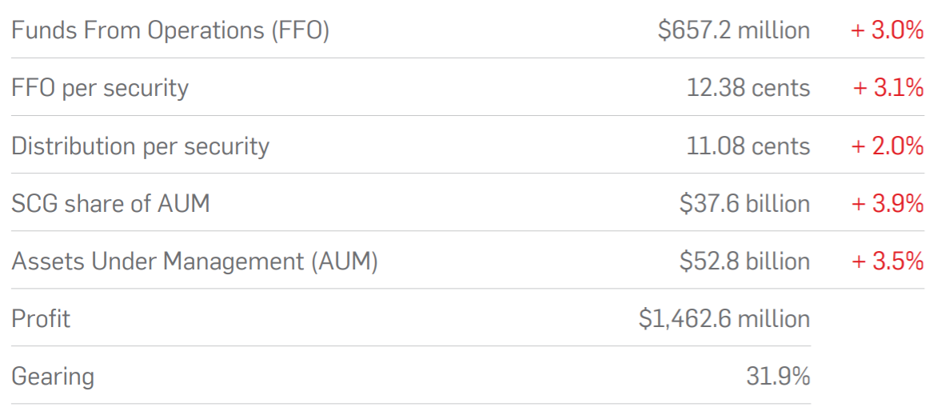Click the red + 3.5% change figure
The height and width of the screenshot is (415, 941).
tap(887, 261)
